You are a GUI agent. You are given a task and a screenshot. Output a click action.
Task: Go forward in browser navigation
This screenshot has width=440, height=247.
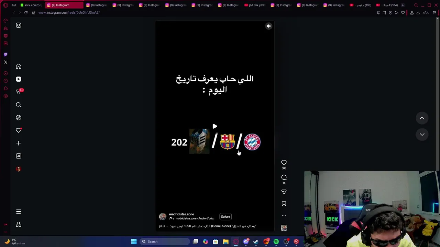click(19, 13)
